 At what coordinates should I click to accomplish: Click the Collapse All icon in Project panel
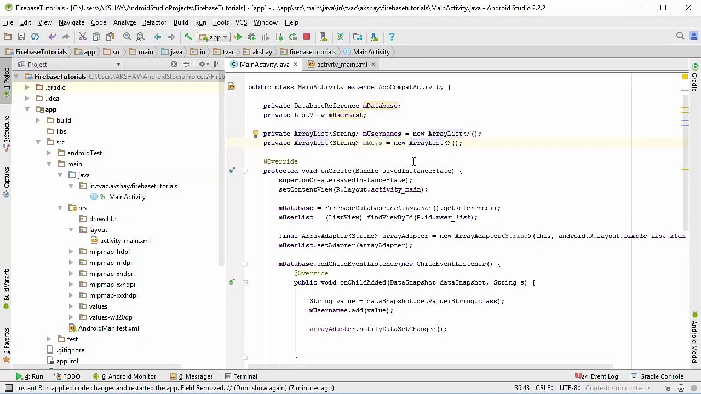pyautogui.click(x=186, y=65)
